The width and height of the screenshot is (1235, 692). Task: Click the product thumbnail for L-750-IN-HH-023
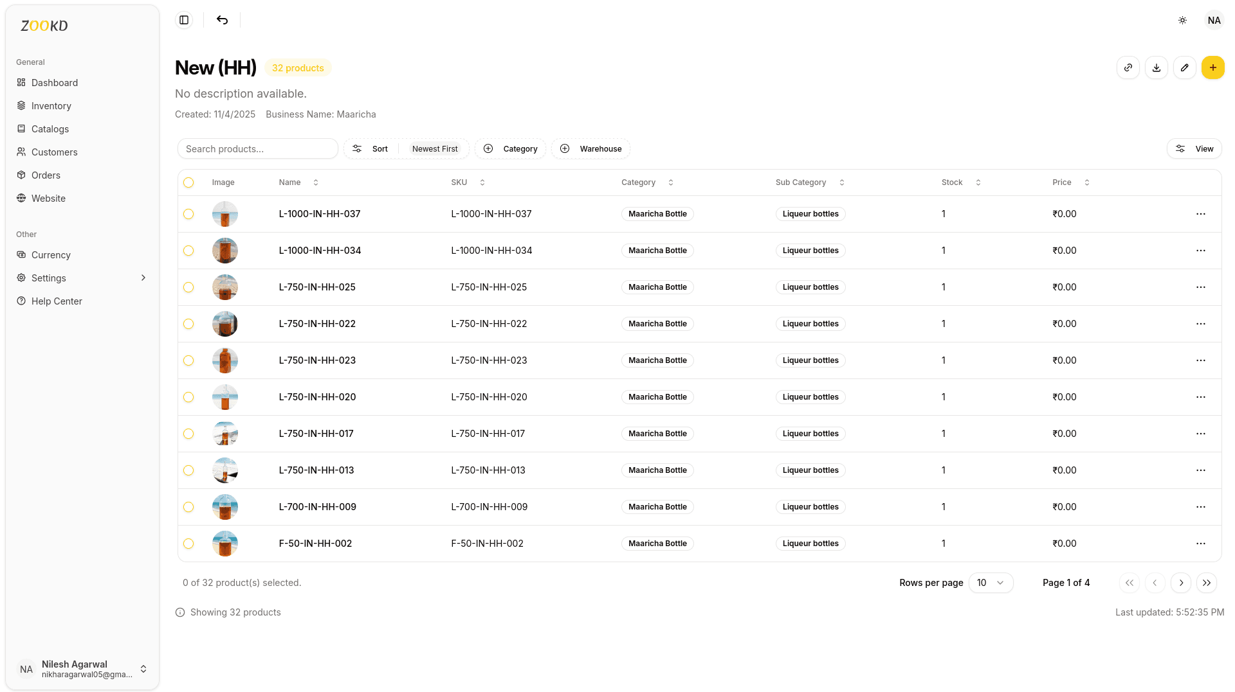click(224, 360)
